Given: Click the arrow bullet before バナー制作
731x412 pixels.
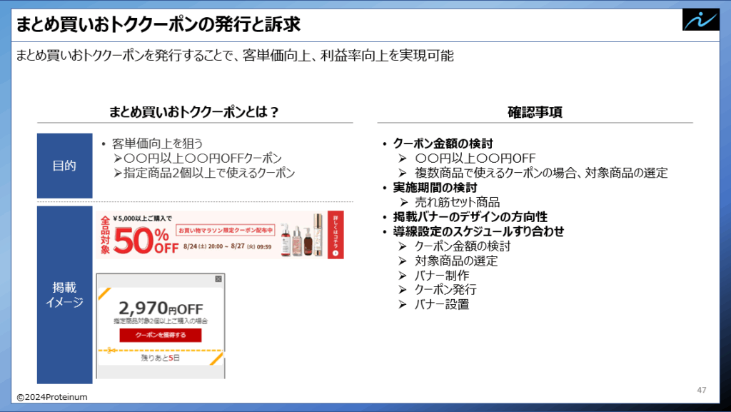Looking at the screenshot, I should point(403,276).
